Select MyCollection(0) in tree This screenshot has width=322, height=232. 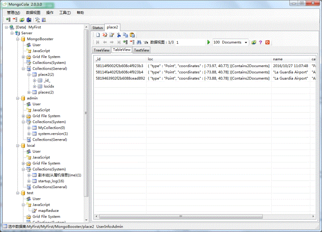pyautogui.click(x=52, y=128)
